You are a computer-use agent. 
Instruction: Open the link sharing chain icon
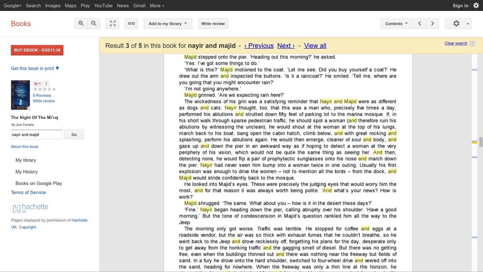[x=131, y=23]
